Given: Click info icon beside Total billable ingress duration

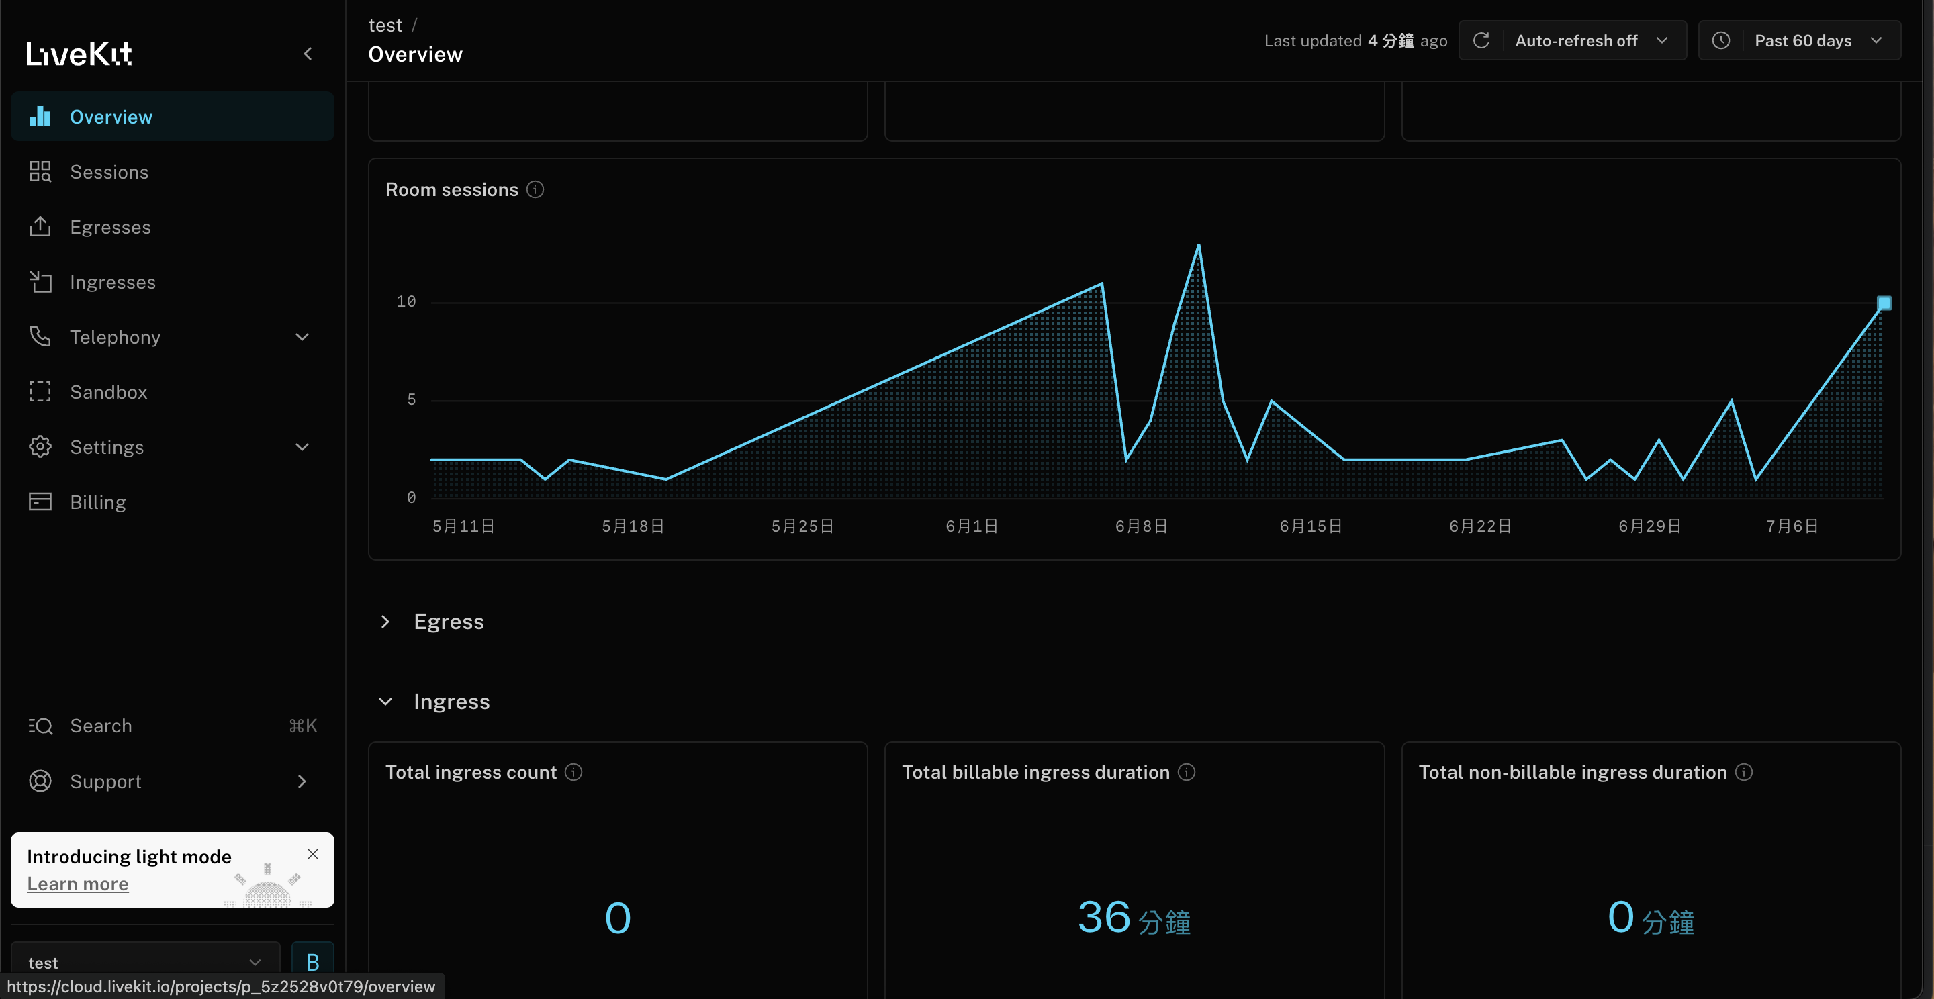Looking at the screenshot, I should [1186, 772].
